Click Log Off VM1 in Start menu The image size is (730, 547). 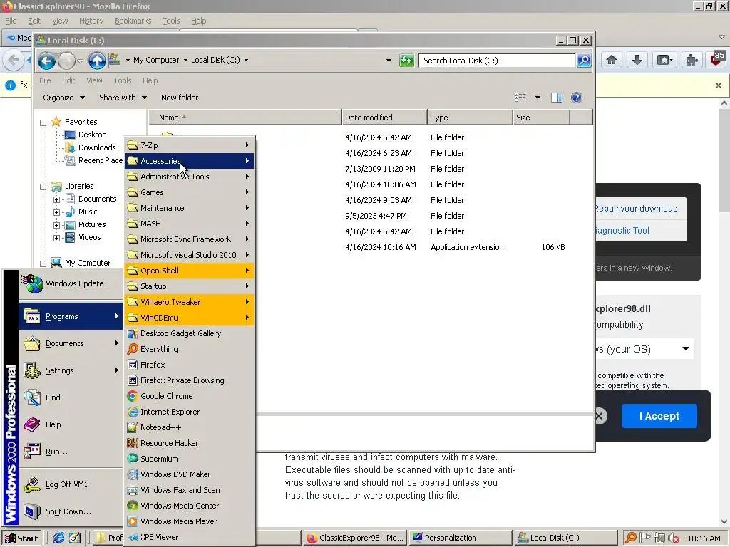pyautogui.click(x=71, y=484)
